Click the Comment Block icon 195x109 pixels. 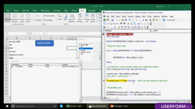click(131, 24)
